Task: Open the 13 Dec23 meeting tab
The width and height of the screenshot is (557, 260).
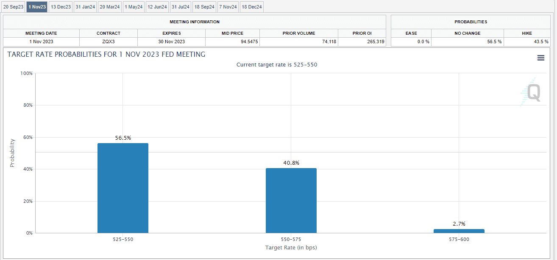Action: click(61, 7)
